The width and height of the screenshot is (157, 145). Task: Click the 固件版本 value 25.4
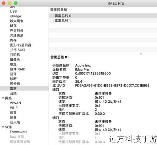tap(78, 81)
